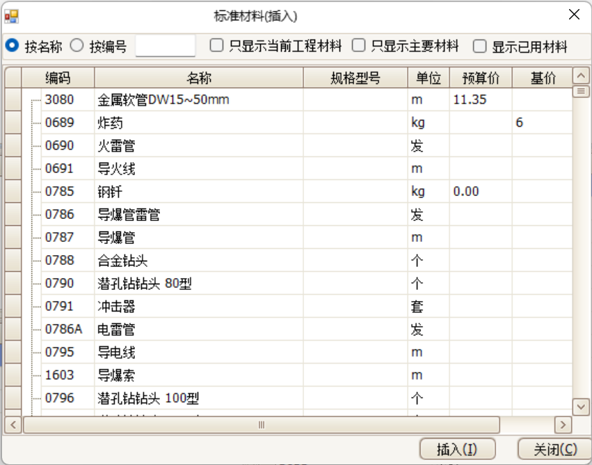The width and height of the screenshot is (592, 465).
Task: Select the 按名称 radio button
Action: 12,46
